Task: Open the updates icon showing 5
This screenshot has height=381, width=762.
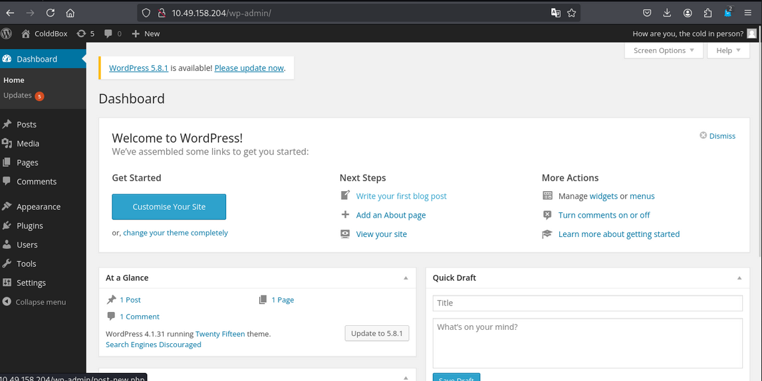Action: point(85,33)
